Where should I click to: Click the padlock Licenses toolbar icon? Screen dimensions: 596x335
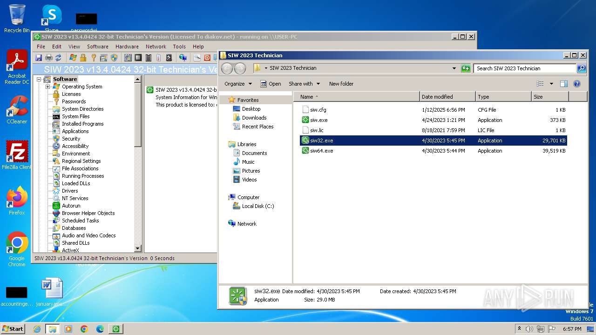click(83, 58)
